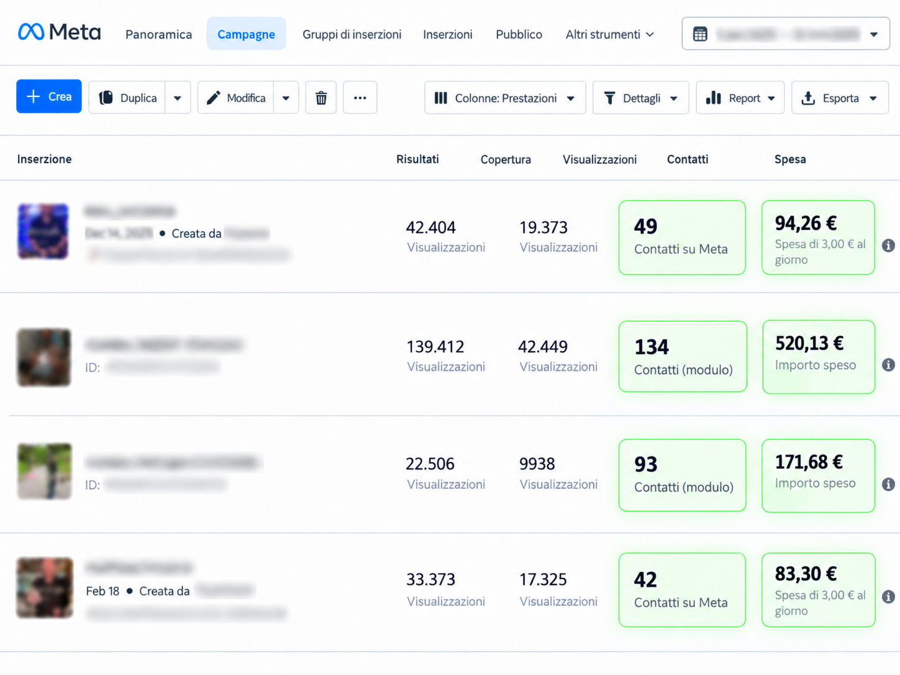Viewport: 900px width, 675px height.
Task: Click the trash delete icon
Action: [321, 98]
